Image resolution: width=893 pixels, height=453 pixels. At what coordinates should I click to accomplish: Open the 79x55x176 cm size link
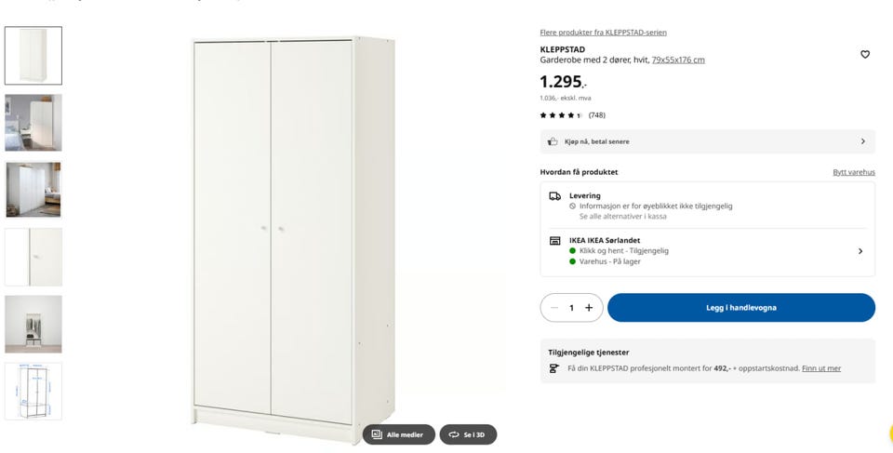point(678,60)
